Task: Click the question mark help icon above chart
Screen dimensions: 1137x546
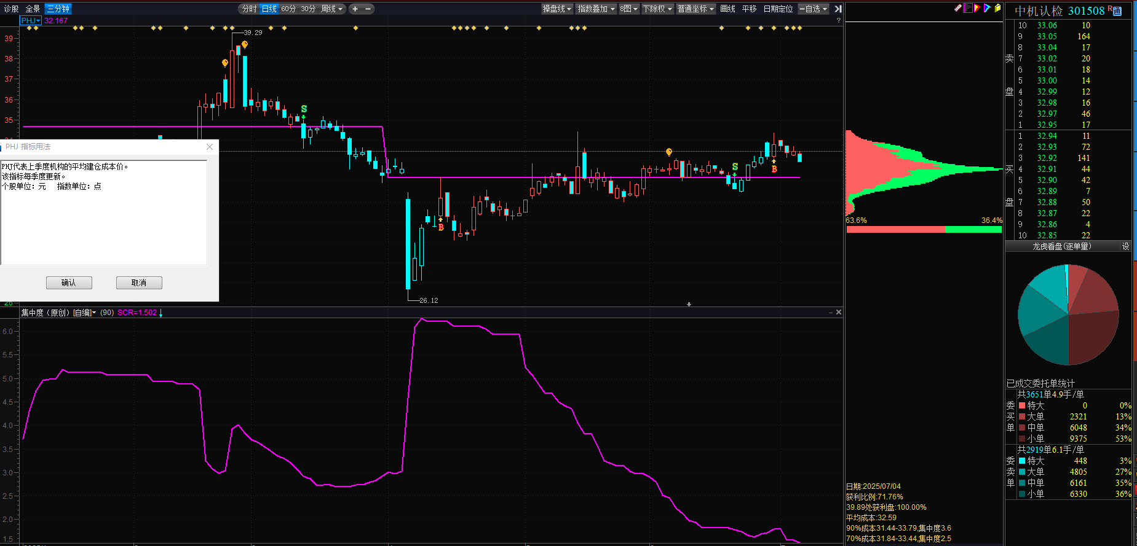Action: (x=838, y=20)
